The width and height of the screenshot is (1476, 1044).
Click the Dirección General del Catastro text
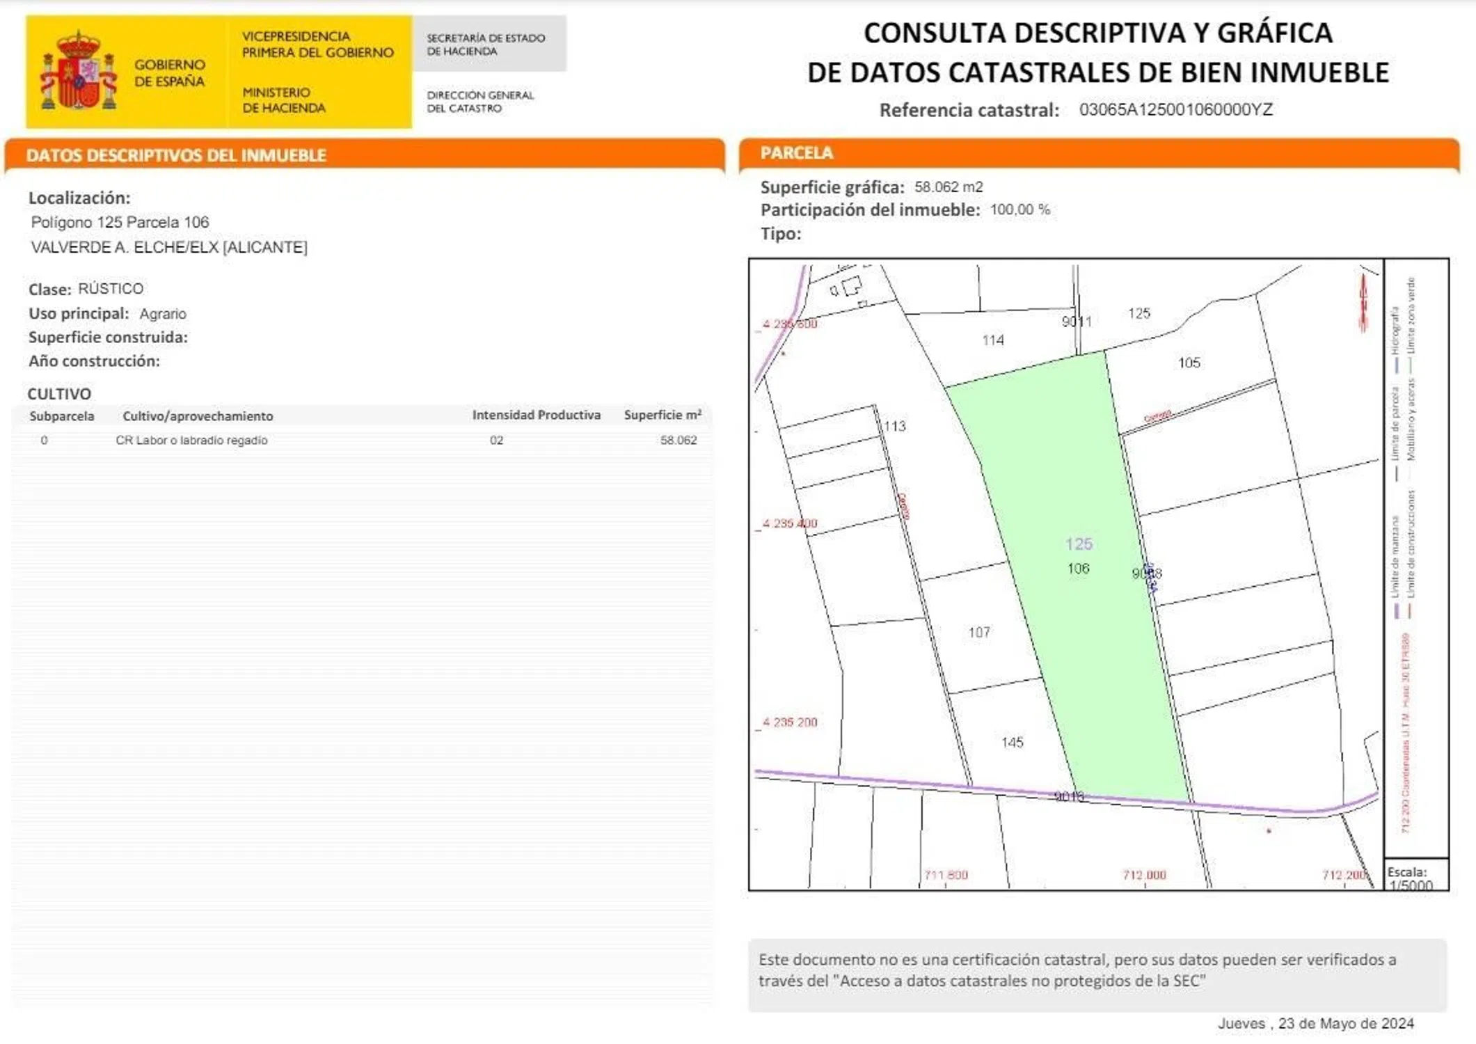point(480,102)
